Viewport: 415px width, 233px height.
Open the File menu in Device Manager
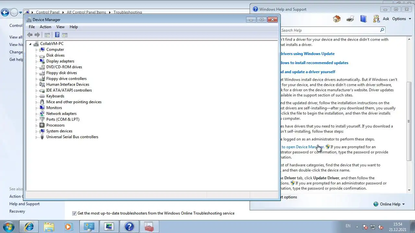point(32,27)
